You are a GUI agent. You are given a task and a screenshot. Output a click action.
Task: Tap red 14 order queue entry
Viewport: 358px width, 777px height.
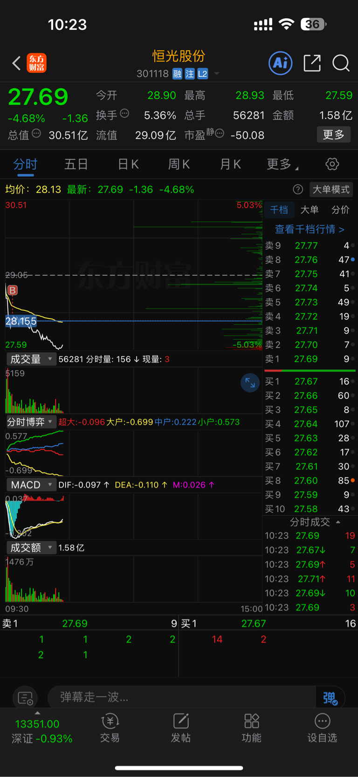tap(217, 639)
